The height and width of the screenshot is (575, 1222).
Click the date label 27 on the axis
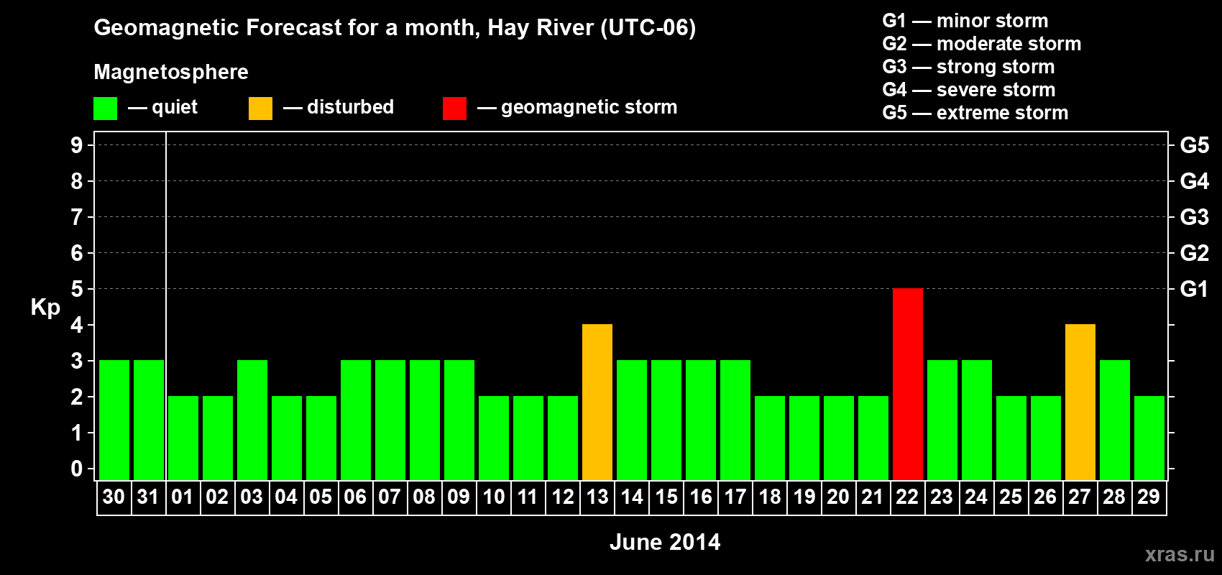(1080, 497)
